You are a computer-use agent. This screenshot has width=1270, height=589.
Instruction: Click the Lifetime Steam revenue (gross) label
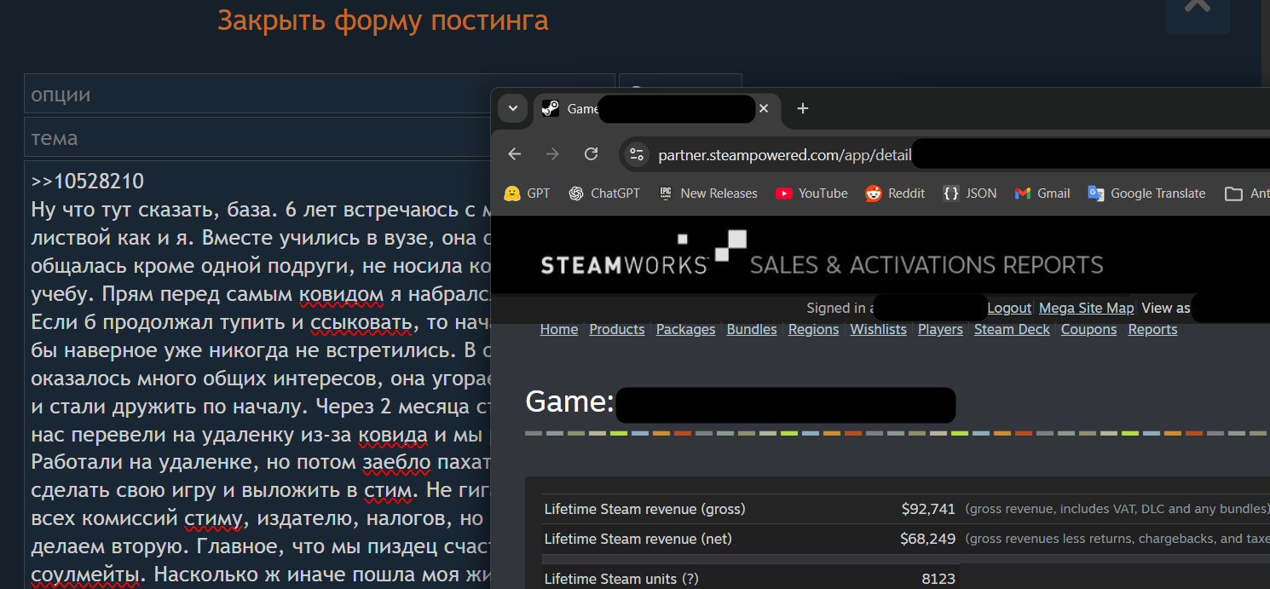(644, 509)
